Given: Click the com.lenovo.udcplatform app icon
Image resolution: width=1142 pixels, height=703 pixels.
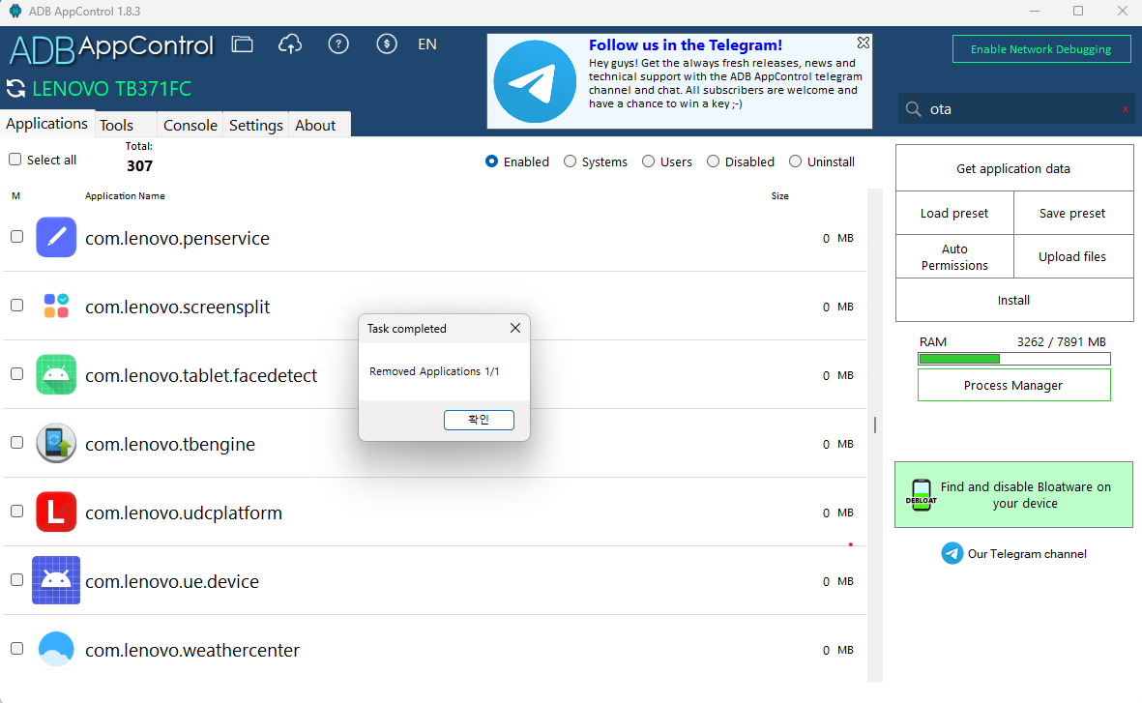Looking at the screenshot, I should (x=56, y=512).
